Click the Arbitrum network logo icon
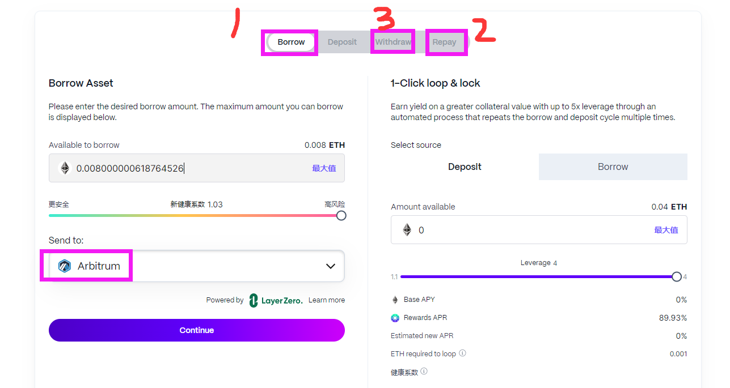 click(x=65, y=266)
